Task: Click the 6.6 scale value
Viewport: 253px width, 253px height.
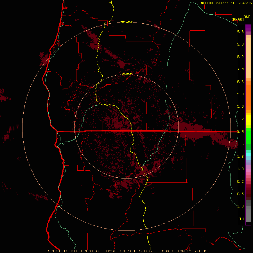Action: pyautogui.click(x=240, y=82)
